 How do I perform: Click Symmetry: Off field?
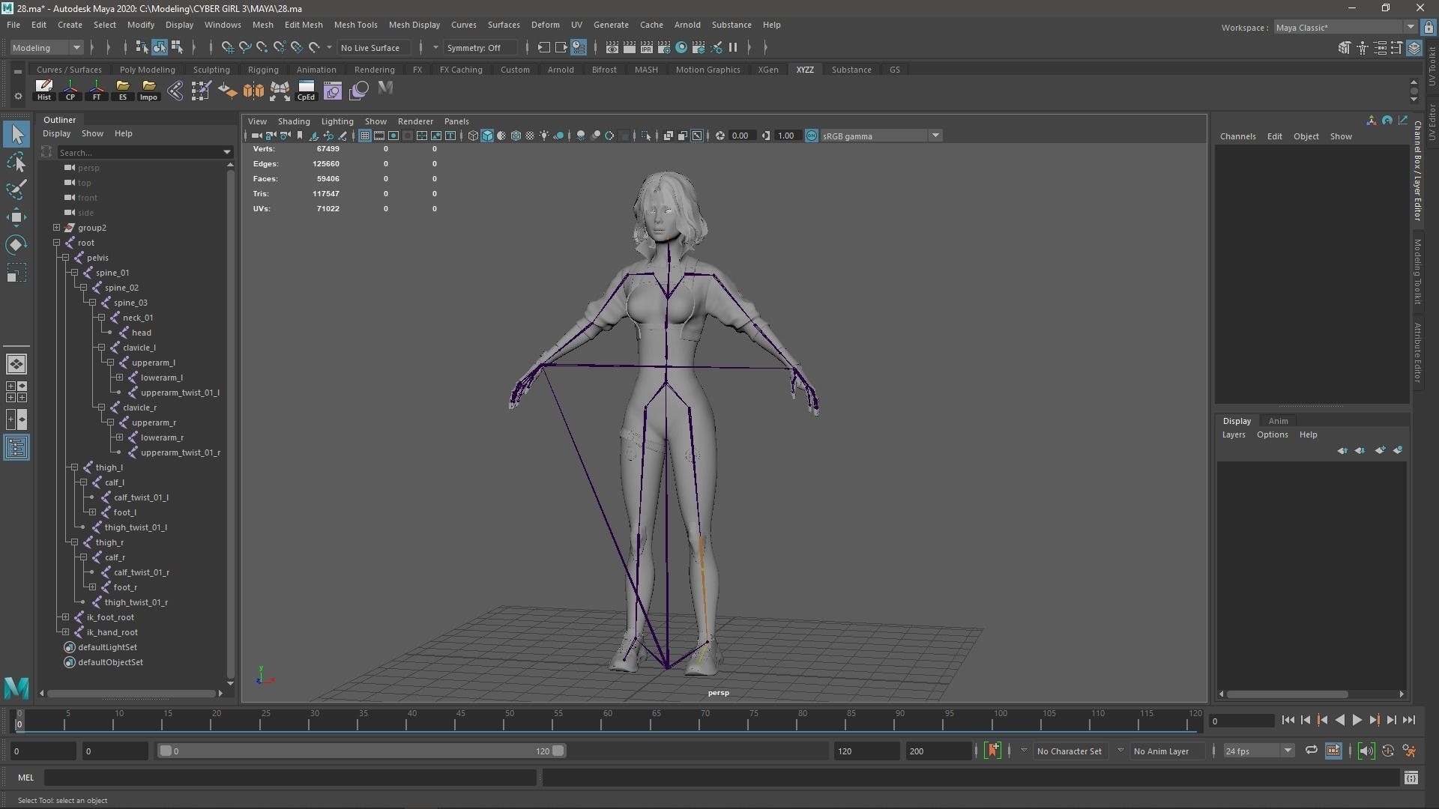click(x=480, y=48)
